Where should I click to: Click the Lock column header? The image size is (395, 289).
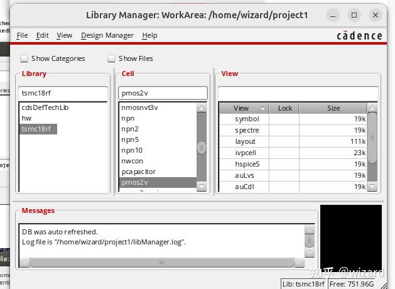284,108
